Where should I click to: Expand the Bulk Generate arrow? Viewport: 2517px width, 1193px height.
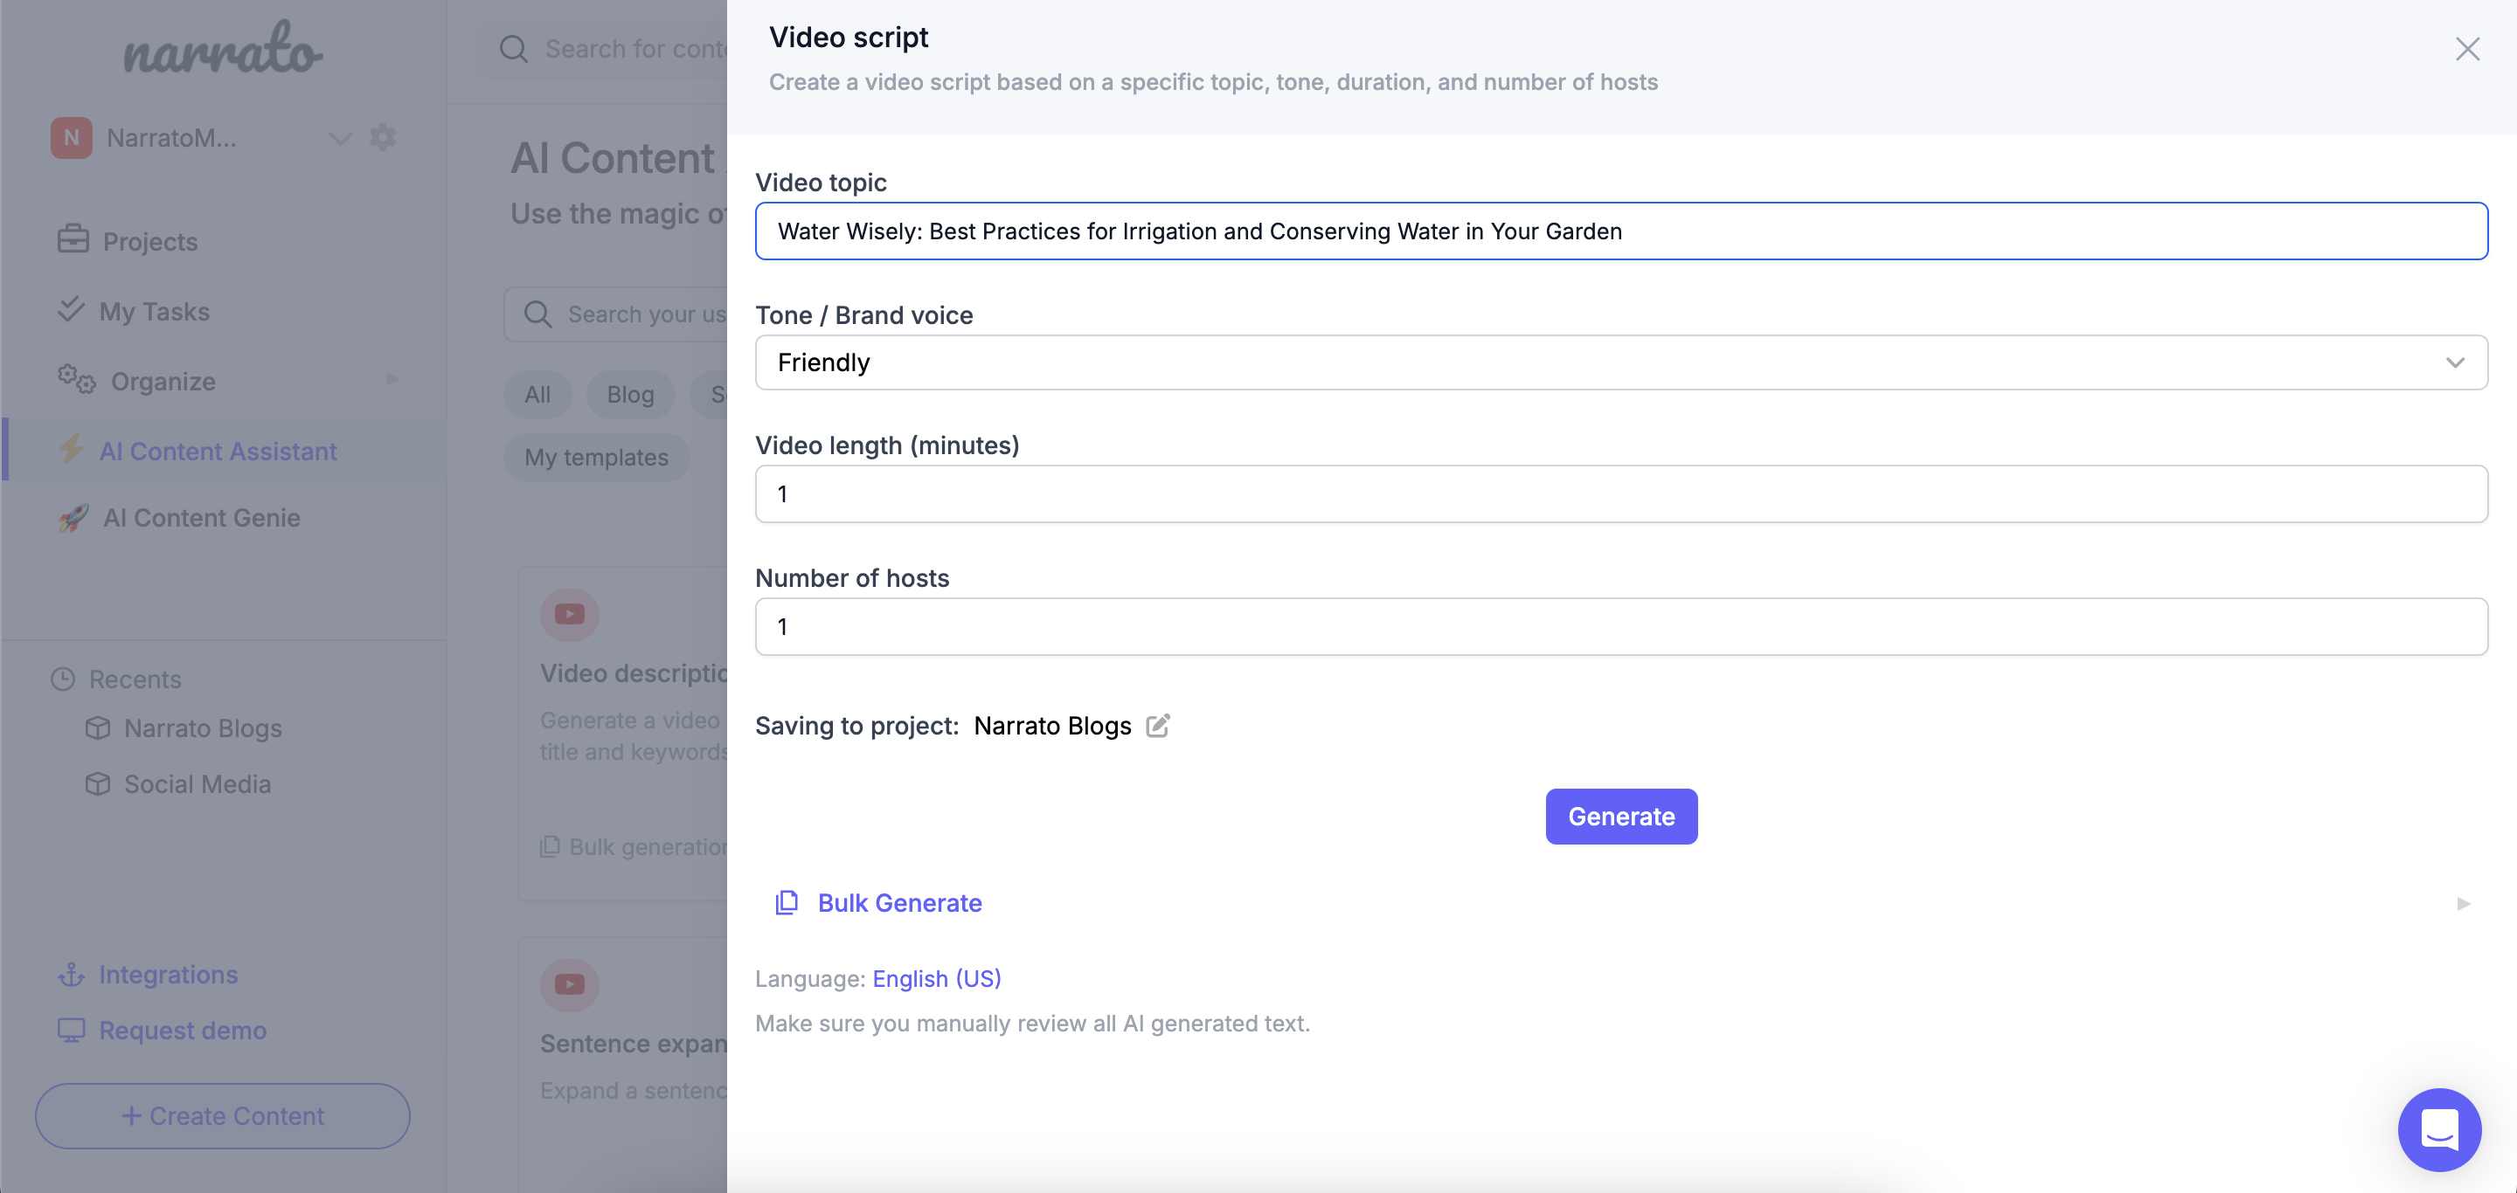click(2464, 904)
